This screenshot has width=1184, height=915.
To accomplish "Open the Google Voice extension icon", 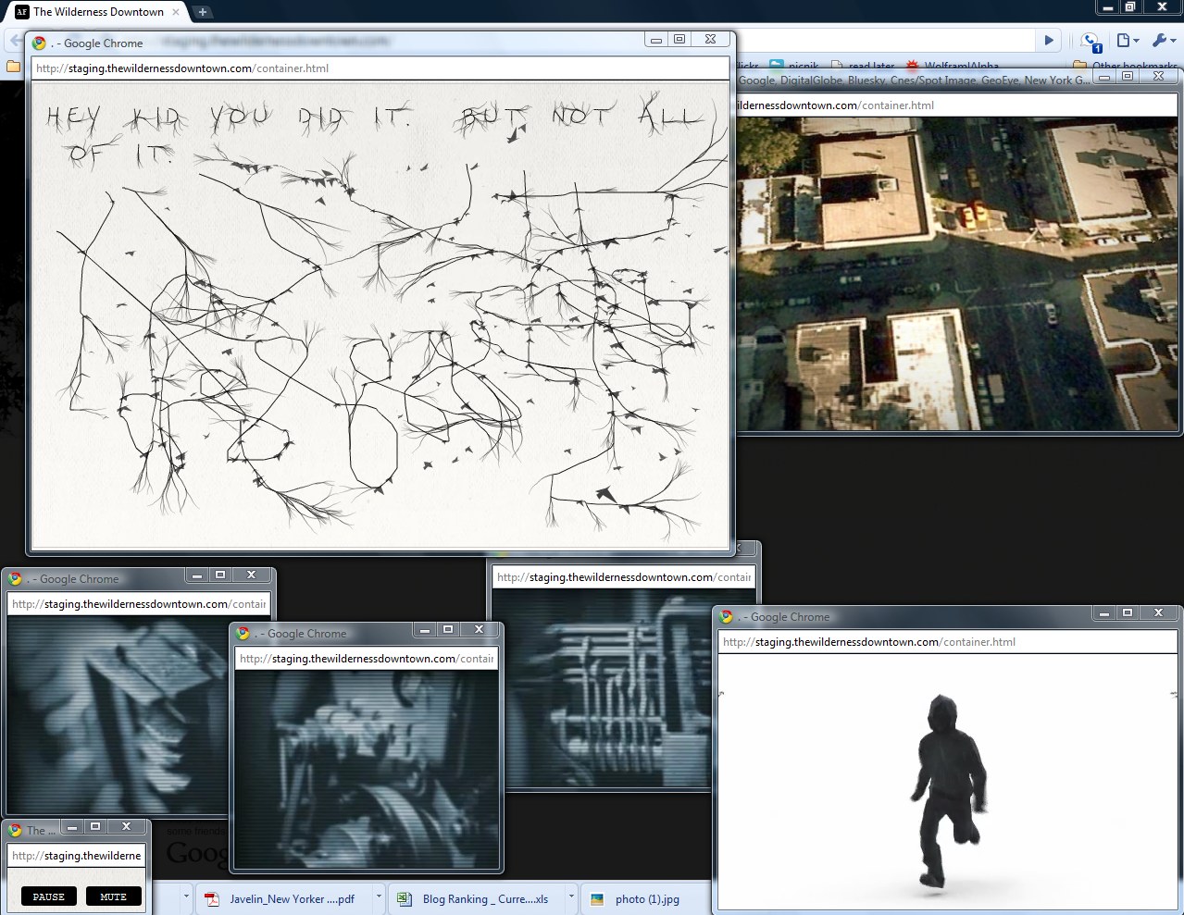I will point(1090,41).
